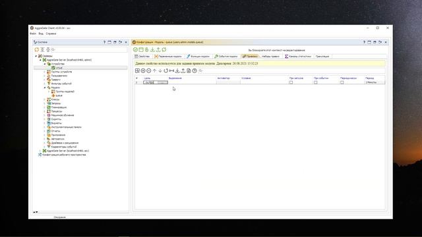Expand the "Пользователи" node
The width and height of the screenshot is (422, 237).
(45, 76)
